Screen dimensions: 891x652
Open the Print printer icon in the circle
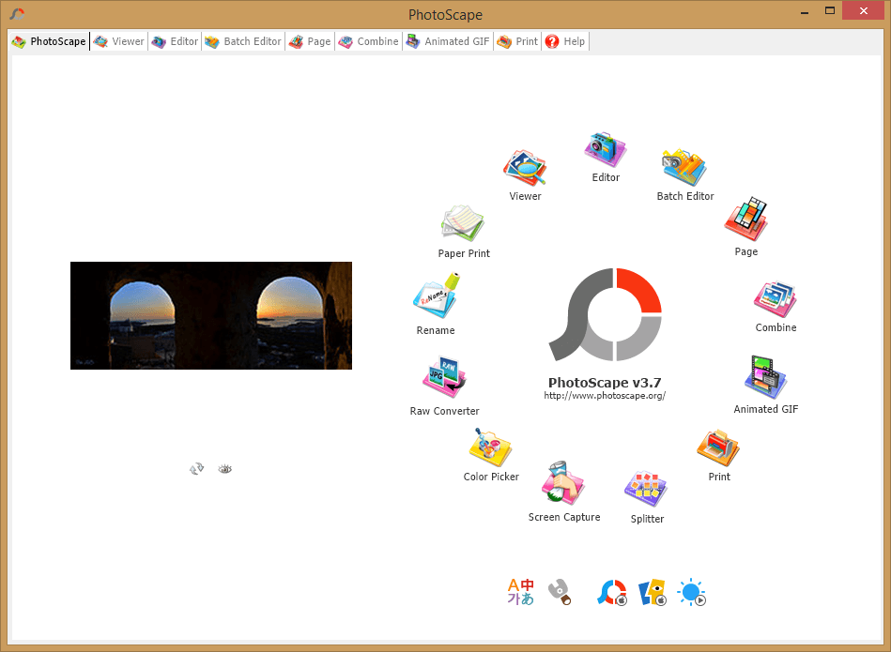pos(718,448)
